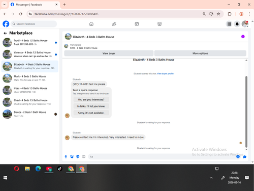This screenshot has height=191, width=254.
Task: Open the Chrome three-dot menu
Action: click(249, 14)
